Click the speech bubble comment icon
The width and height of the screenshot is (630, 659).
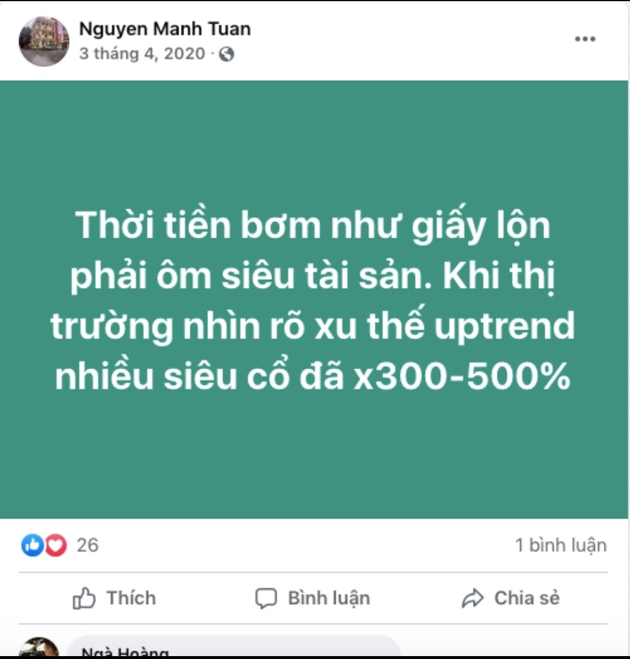click(x=266, y=598)
